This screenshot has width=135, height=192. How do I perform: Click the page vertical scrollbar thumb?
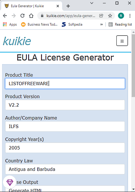[133, 66]
